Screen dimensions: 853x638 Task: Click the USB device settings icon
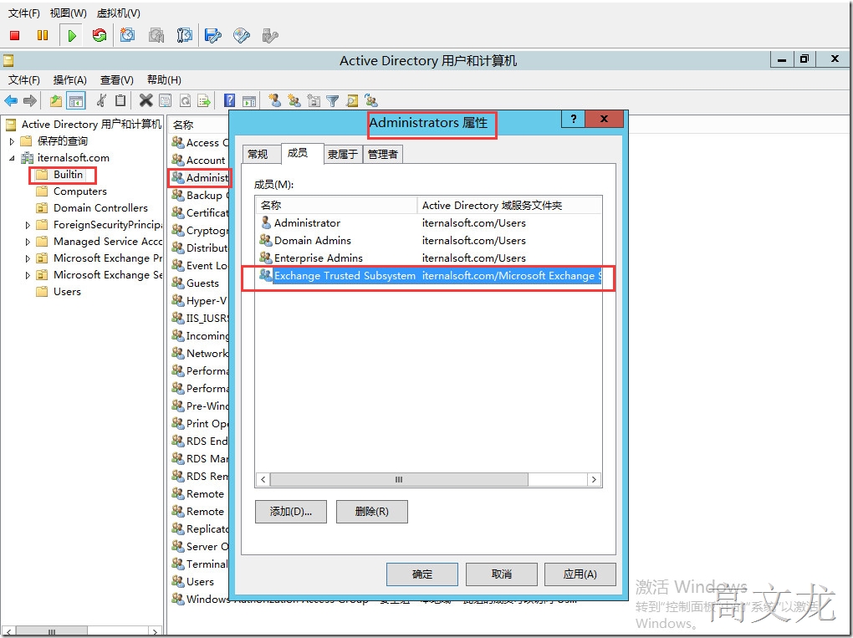pyautogui.click(x=270, y=35)
